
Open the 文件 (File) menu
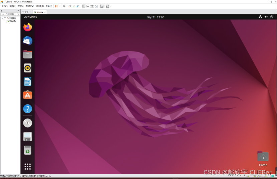5,6
